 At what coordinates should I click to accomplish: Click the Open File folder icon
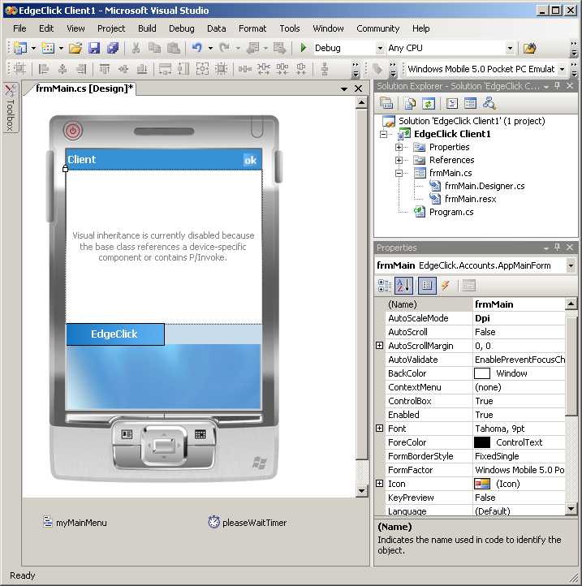pyautogui.click(x=75, y=48)
